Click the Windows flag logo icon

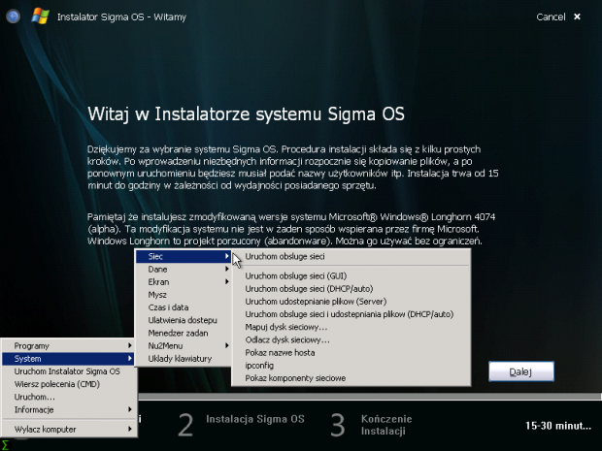41,16
